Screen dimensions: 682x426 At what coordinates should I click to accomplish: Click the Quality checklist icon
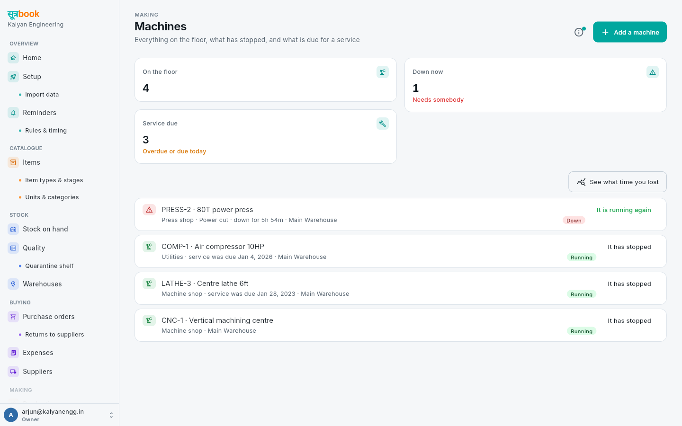click(13, 248)
